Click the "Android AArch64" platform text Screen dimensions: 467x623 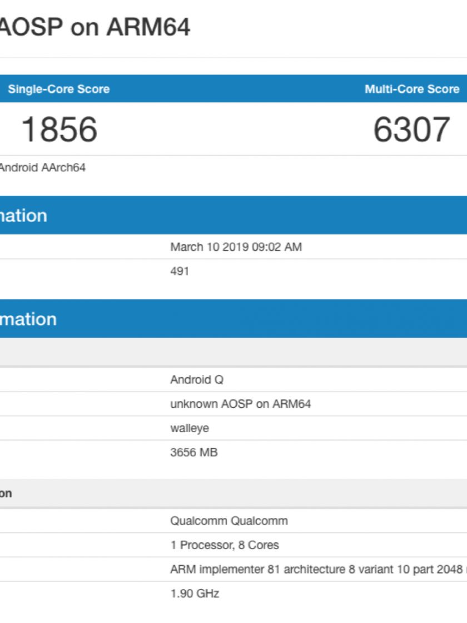click(x=43, y=167)
